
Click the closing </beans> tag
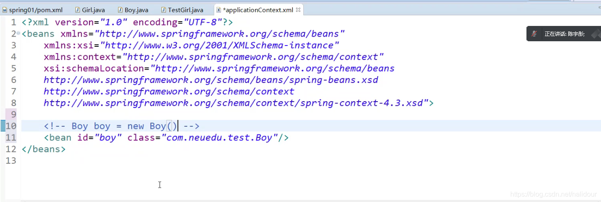click(43, 149)
